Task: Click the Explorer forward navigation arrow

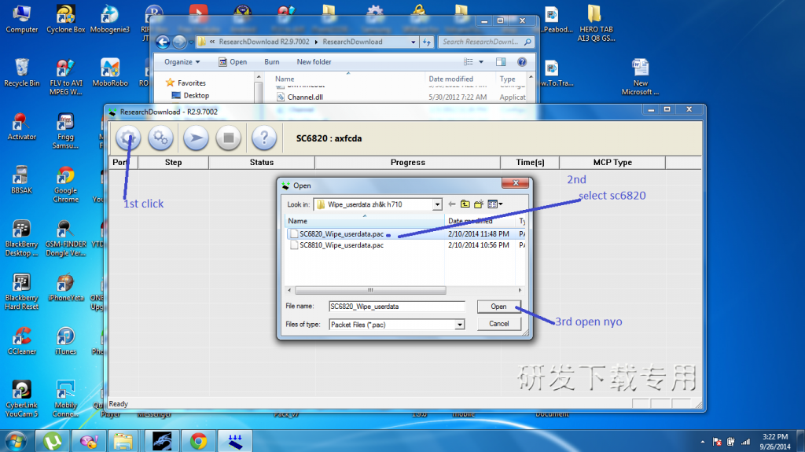Action: (x=179, y=42)
